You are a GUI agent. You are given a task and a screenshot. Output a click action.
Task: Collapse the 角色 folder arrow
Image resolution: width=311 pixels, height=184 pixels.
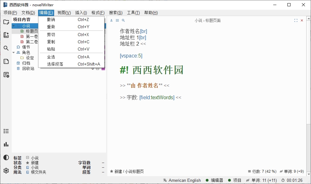pyautogui.click(x=14, y=52)
